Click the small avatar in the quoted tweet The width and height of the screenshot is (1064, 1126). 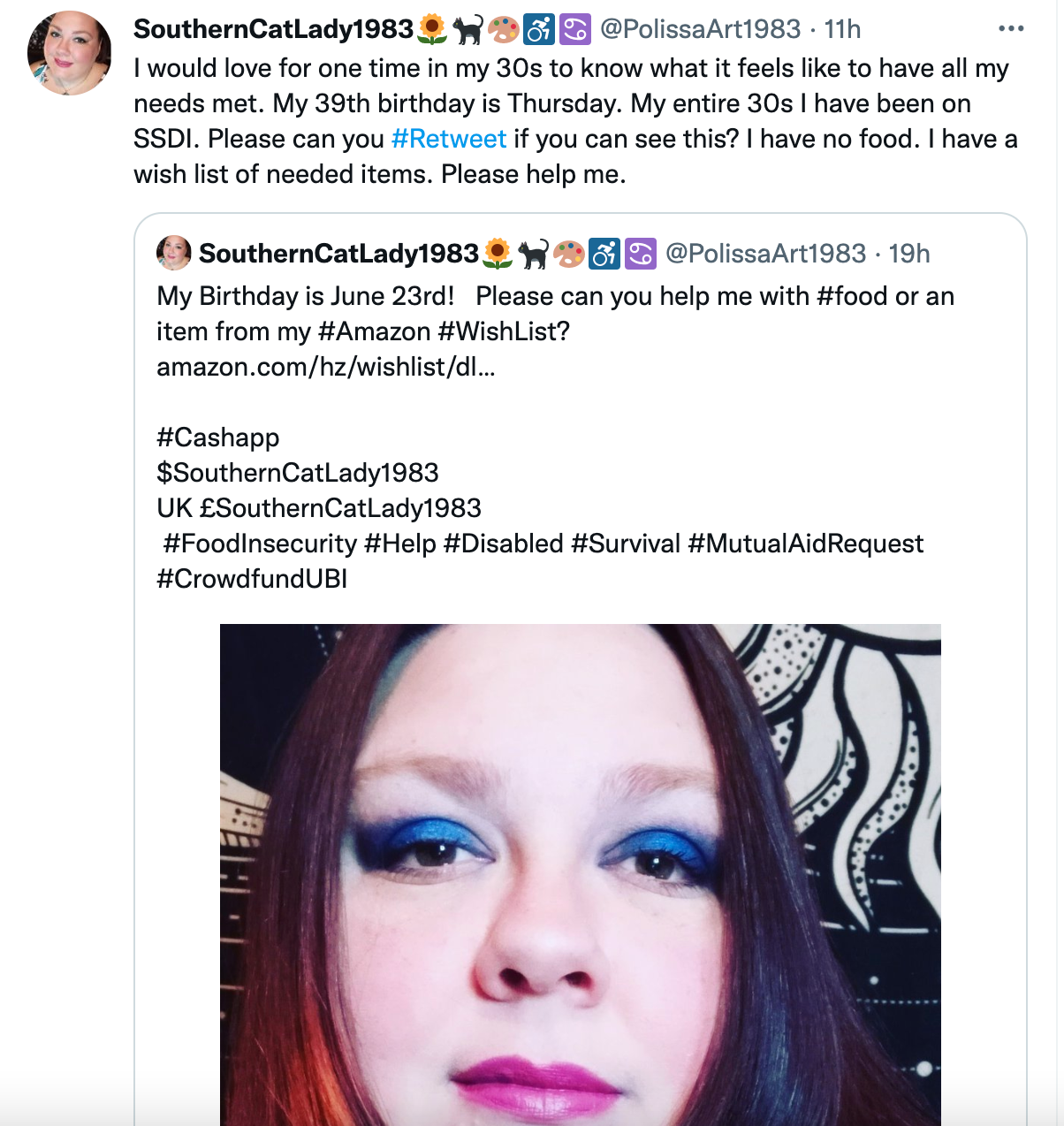tap(173, 254)
